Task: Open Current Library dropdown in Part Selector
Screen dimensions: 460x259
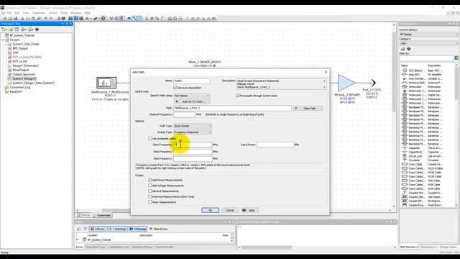Action: tap(428, 34)
